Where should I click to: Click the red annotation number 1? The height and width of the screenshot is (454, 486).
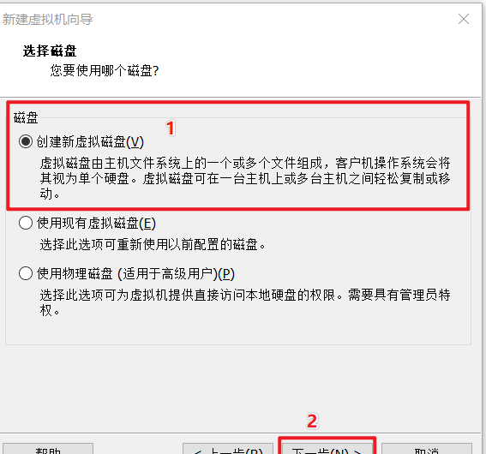tap(171, 128)
